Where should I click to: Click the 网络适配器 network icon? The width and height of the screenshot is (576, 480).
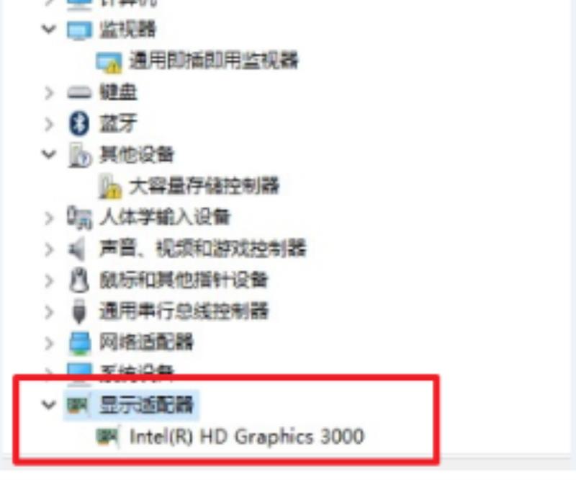point(80,343)
